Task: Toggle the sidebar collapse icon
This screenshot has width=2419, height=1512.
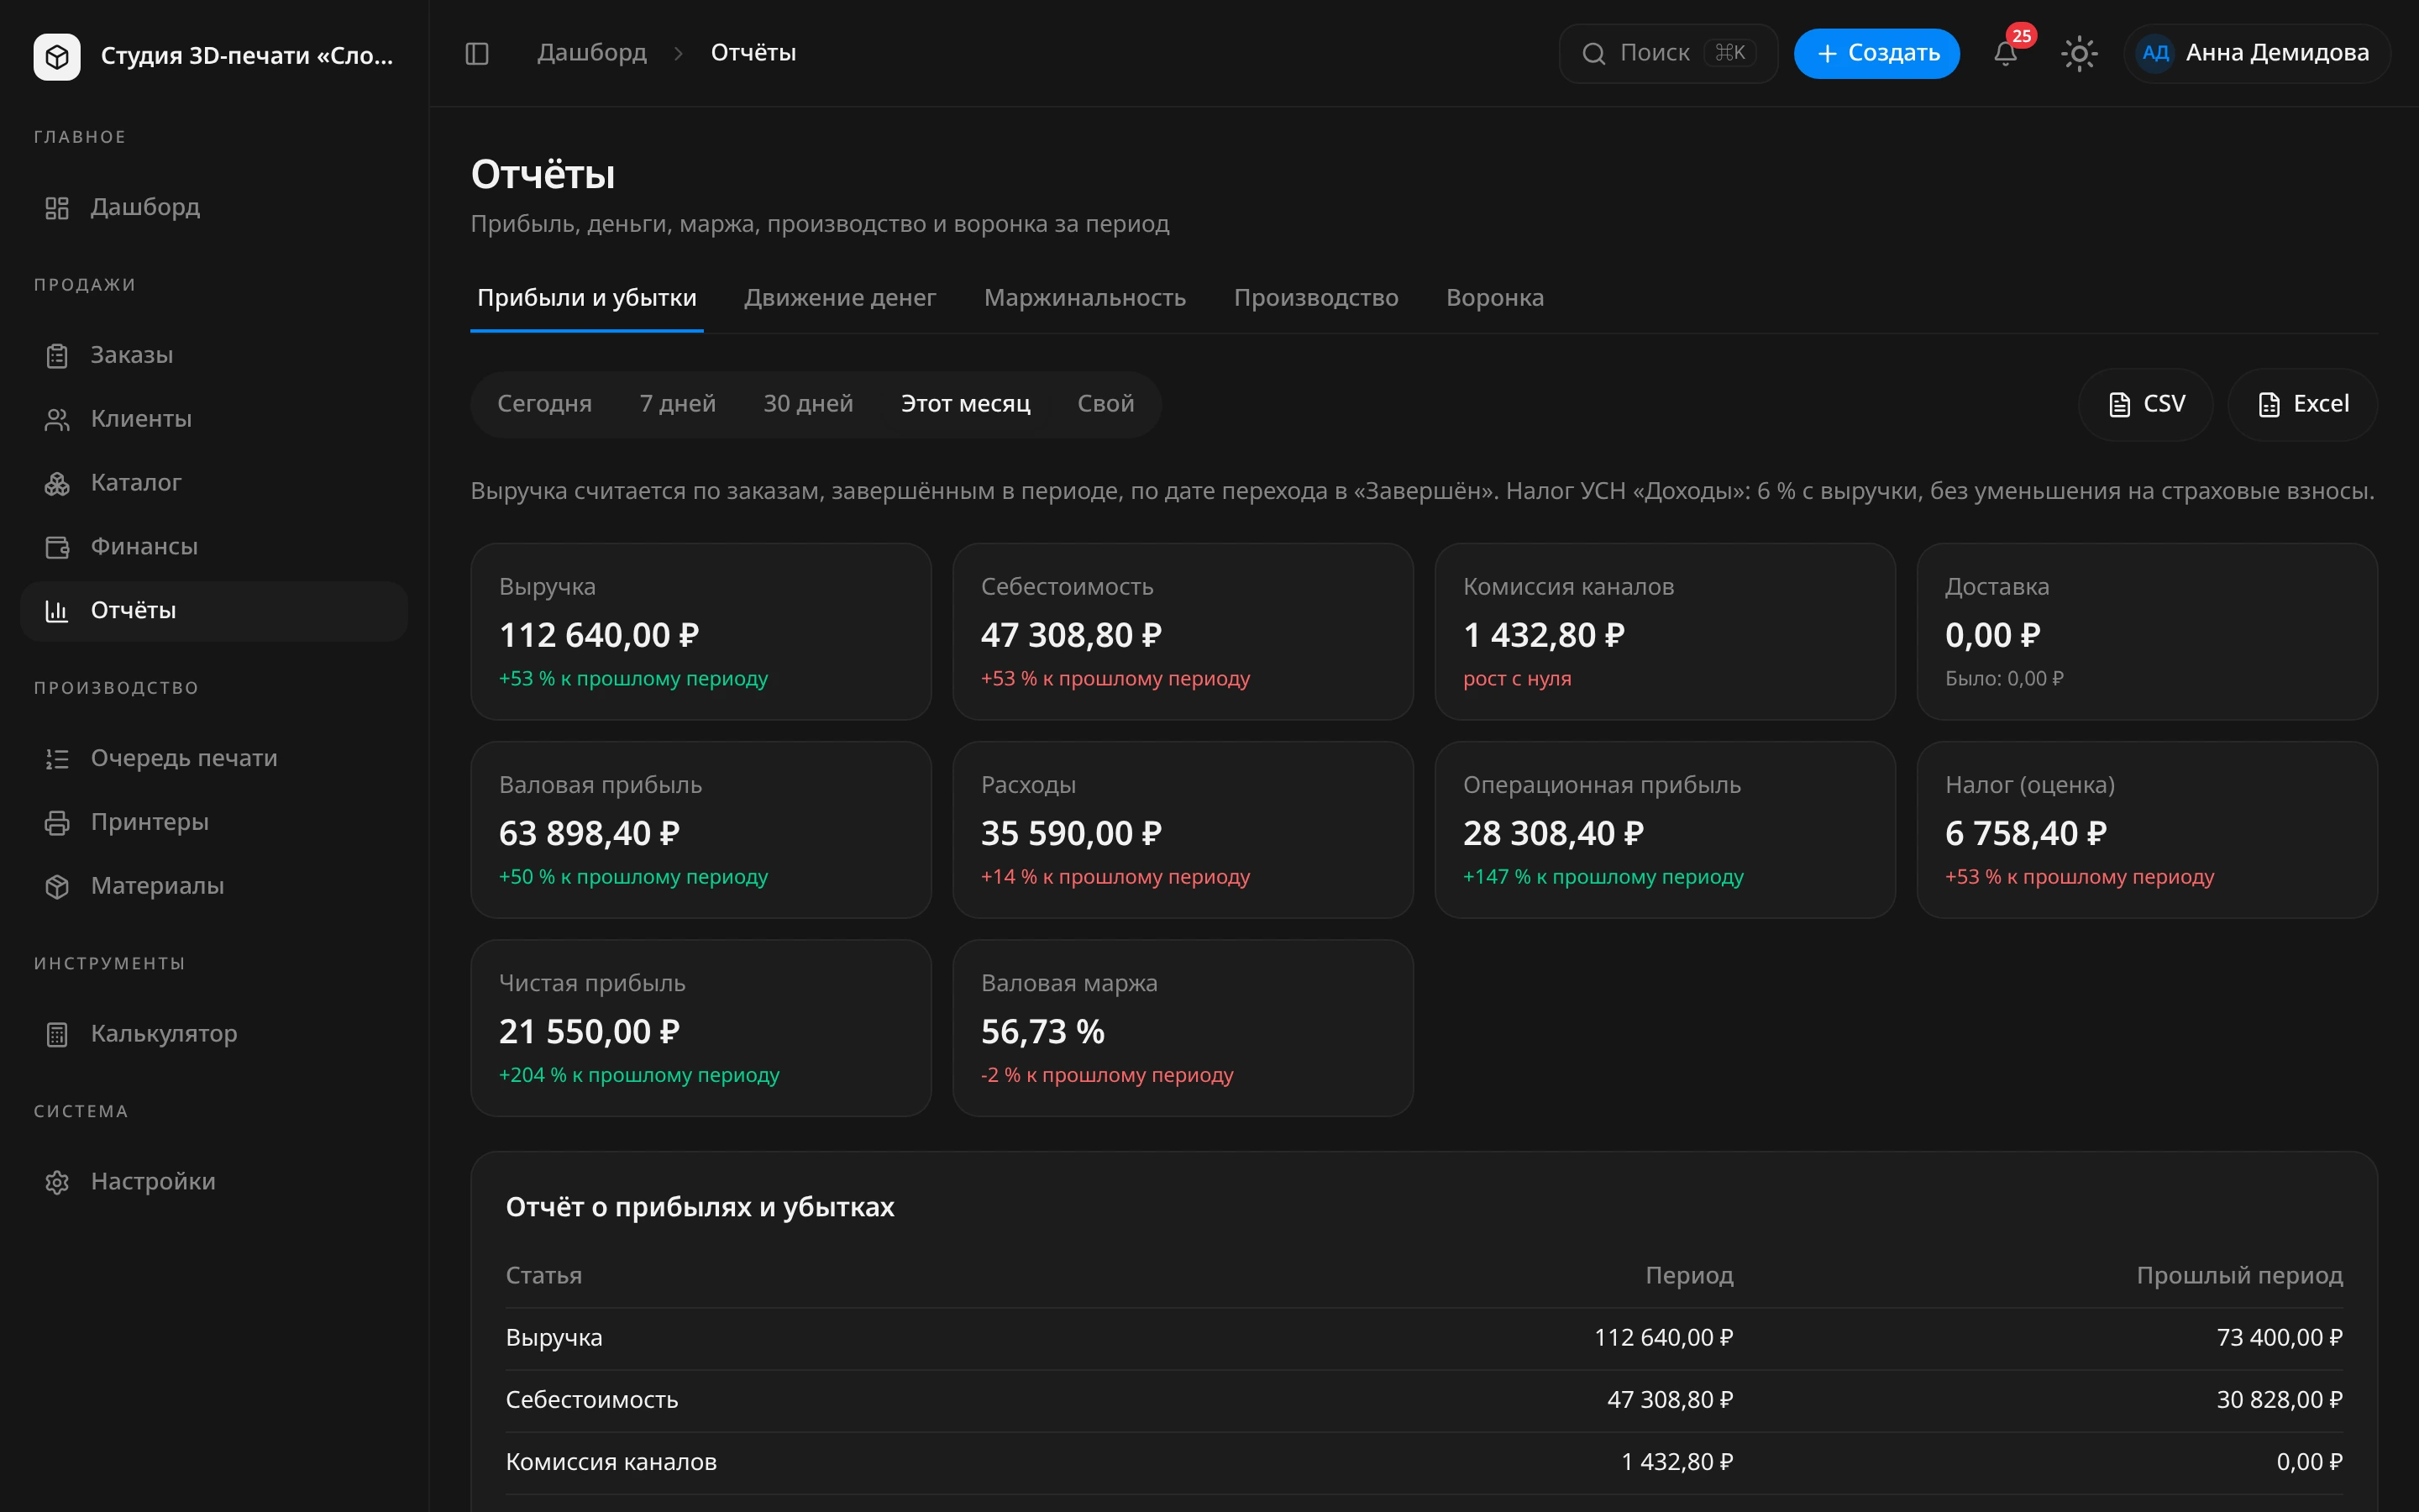Action: (477, 53)
